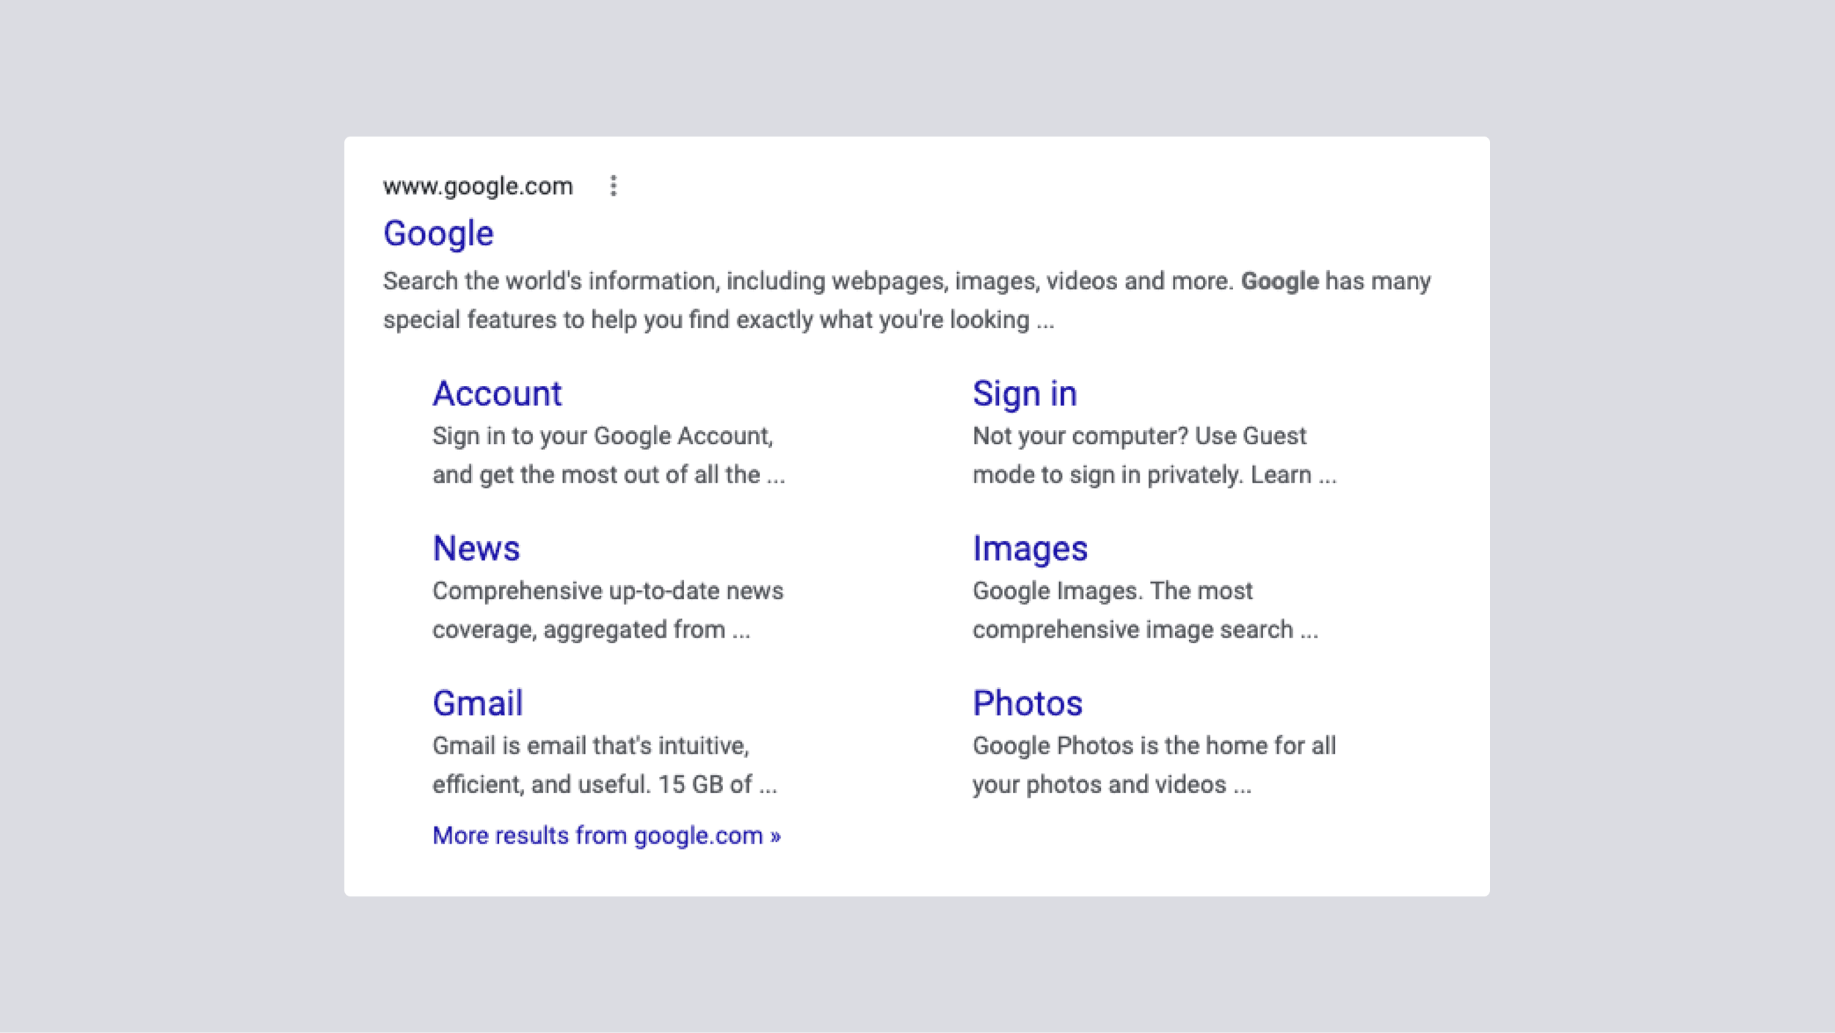Click the Photos description about videos

(x=1111, y=785)
